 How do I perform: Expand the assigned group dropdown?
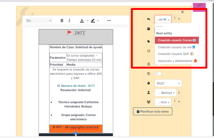[x=163, y=102]
